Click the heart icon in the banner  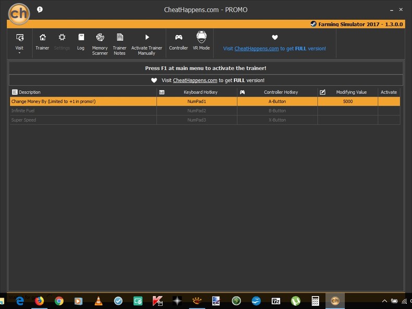pyautogui.click(x=154, y=80)
